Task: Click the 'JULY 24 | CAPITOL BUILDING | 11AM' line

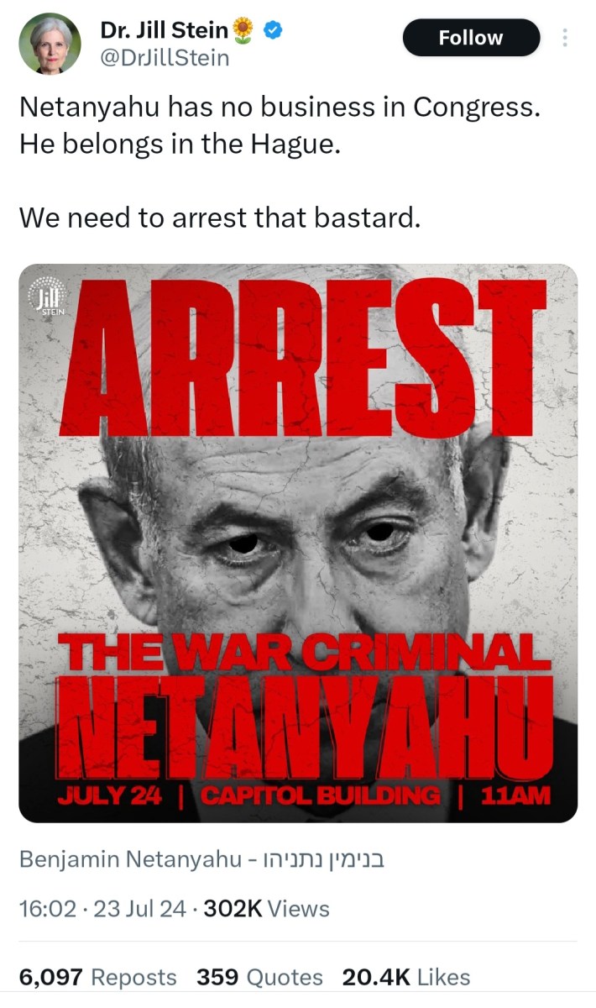Action: (x=304, y=795)
